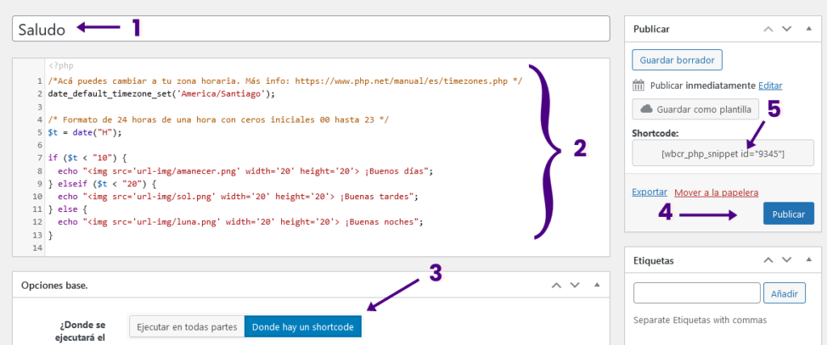Click Guardar borrador button
The image size is (827, 345).
pyautogui.click(x=678, y=60)
